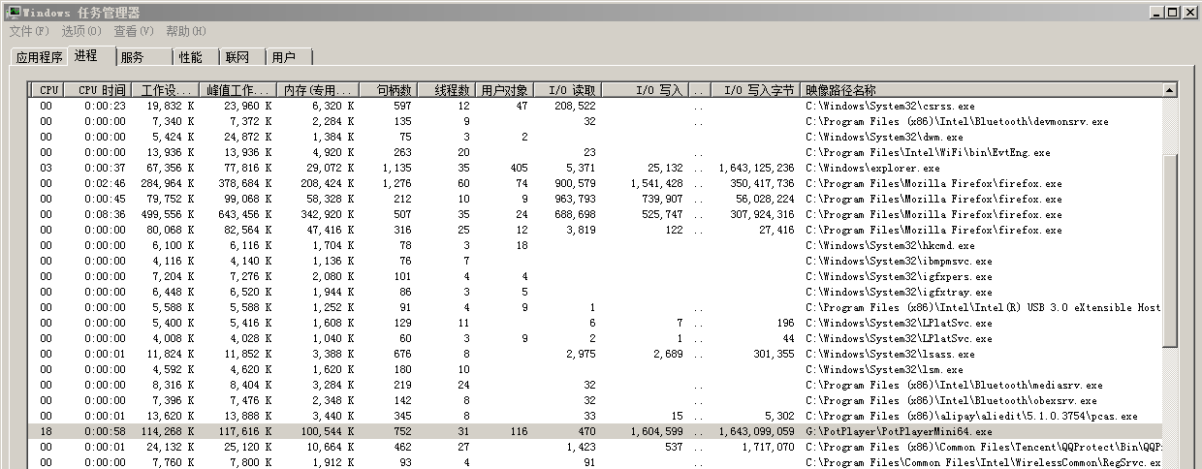Select the Tencent QQProtect process row
1202x469 pixels.
pyautogui.click(x=597, y=447)
